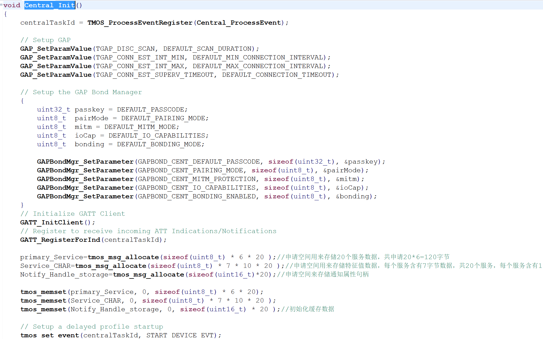Click GATT_InitClient function call
Screen dimensions: 543x339
coord(52,222)
